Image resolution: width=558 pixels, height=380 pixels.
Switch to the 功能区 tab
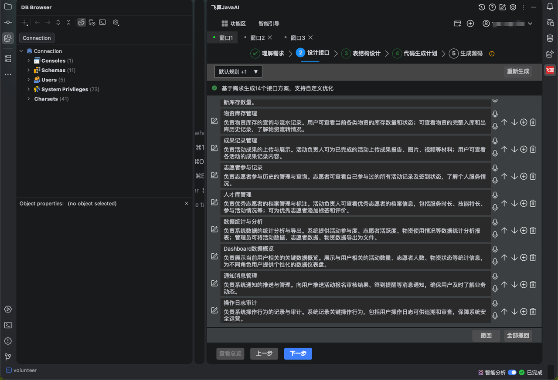[234, 24]
